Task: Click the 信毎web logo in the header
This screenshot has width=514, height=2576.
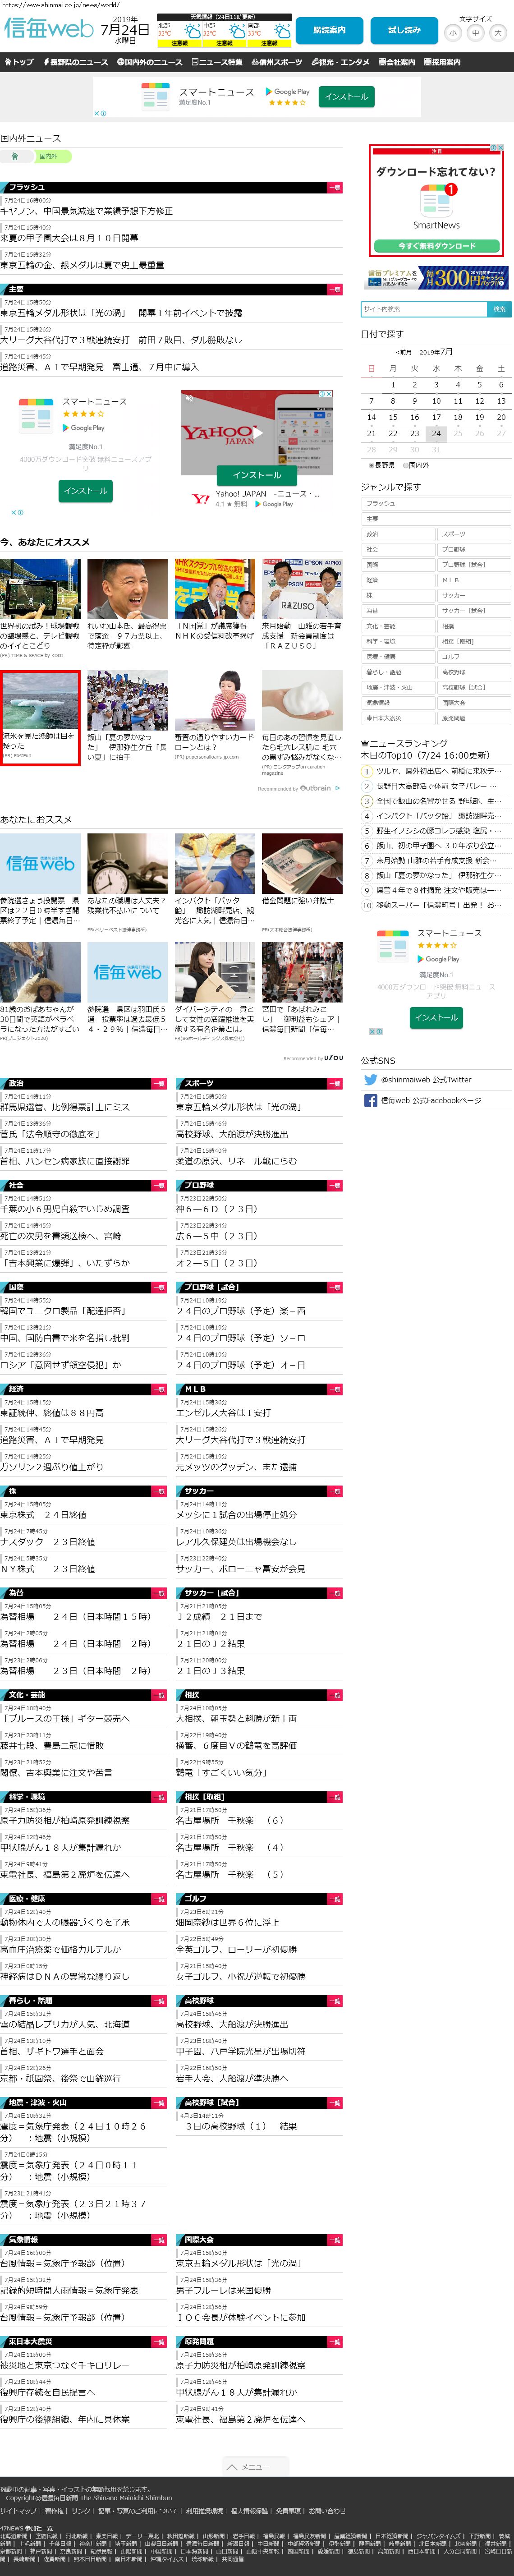Action: point(47,29)
